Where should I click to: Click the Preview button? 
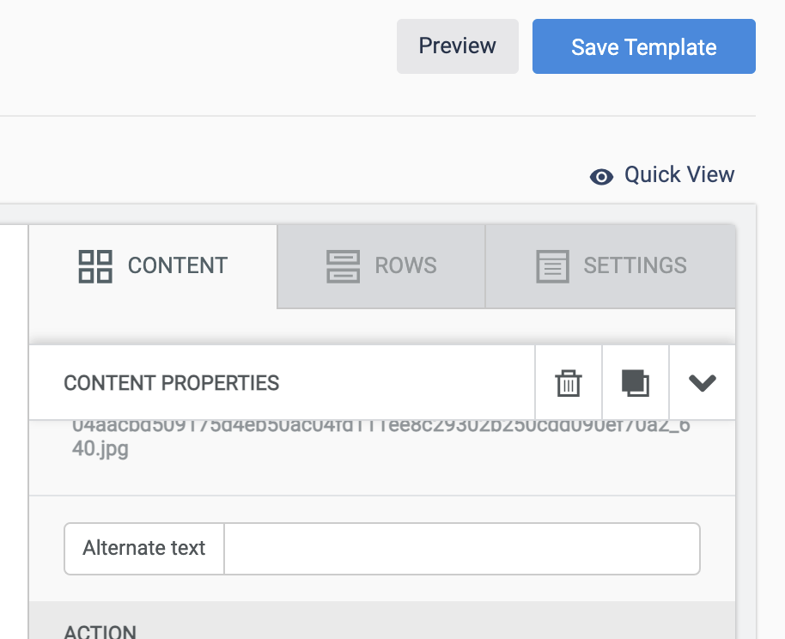458,46
